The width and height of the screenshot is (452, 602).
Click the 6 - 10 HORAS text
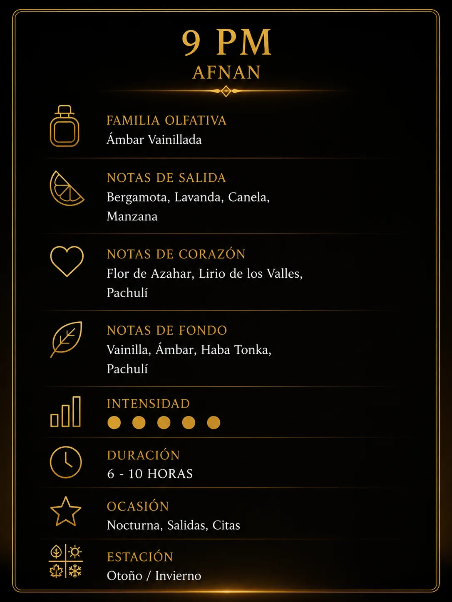(x=150, y=474)
